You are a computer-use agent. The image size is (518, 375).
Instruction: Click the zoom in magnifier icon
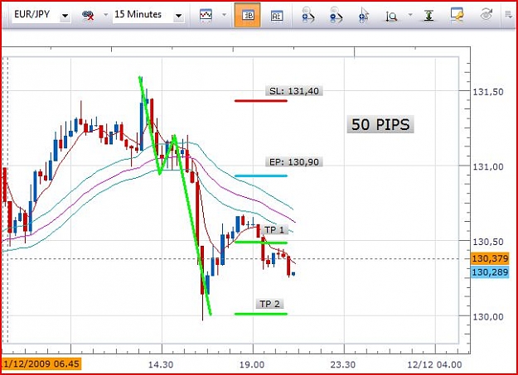click(x=307, y=15)
